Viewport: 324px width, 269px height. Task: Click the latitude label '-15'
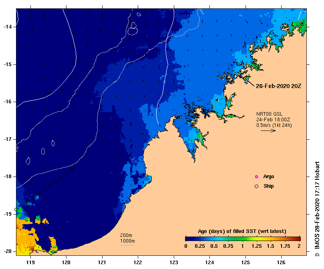(x=8, y=64)
